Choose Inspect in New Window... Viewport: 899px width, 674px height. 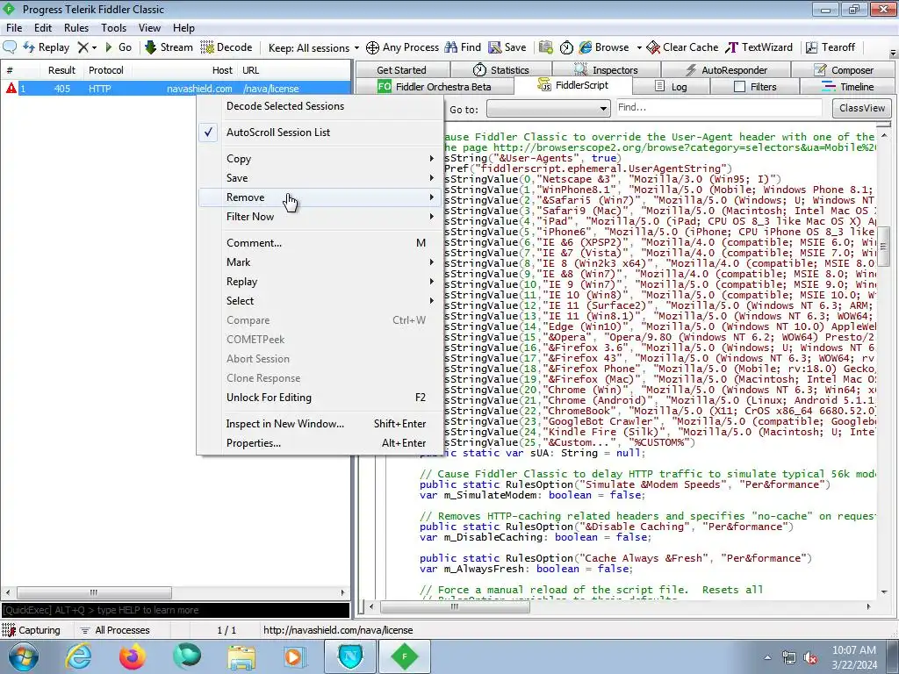[320, 424]
